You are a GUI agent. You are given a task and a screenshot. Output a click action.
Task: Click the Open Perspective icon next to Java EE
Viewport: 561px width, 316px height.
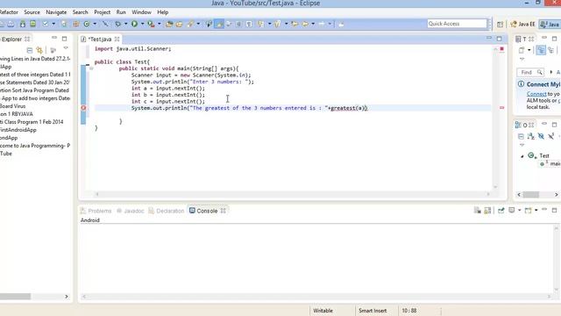tap(500, 25)
